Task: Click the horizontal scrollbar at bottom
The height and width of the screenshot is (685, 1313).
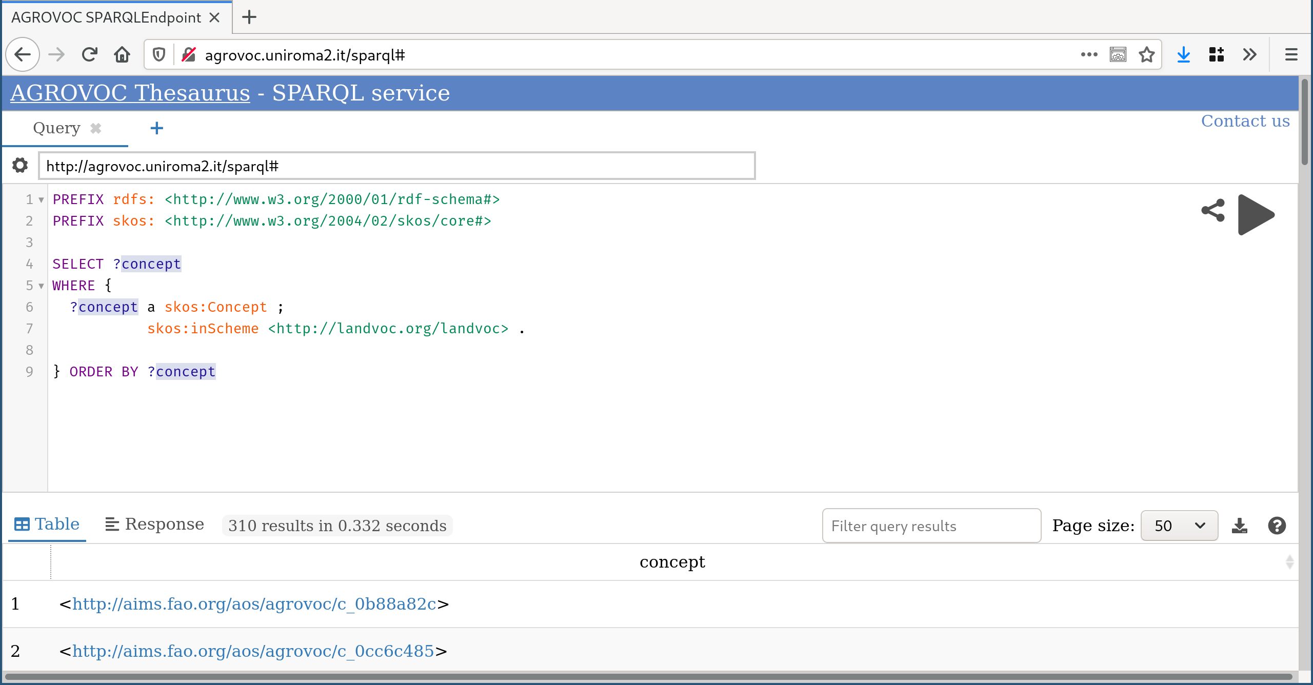Action: click(x=648, y=677)
